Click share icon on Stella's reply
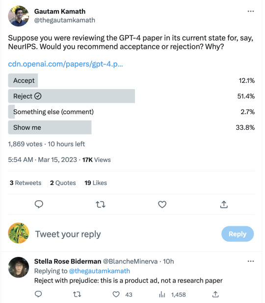The image size is (265, 303). pos(215,294)
